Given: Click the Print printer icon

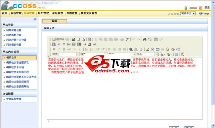Looking at the screenshot, I should pyautogui.click(x=122, y=39).
